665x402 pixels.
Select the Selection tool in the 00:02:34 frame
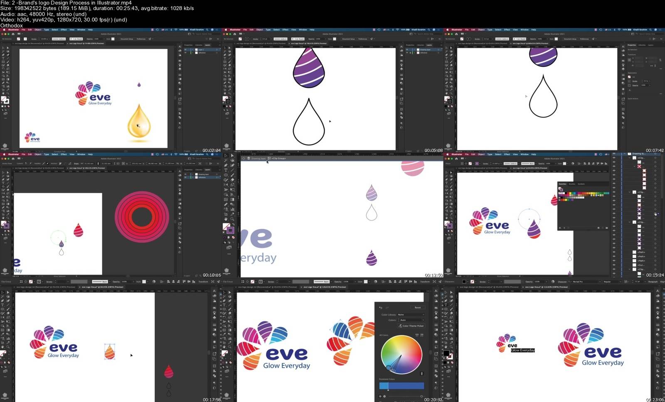2,48
